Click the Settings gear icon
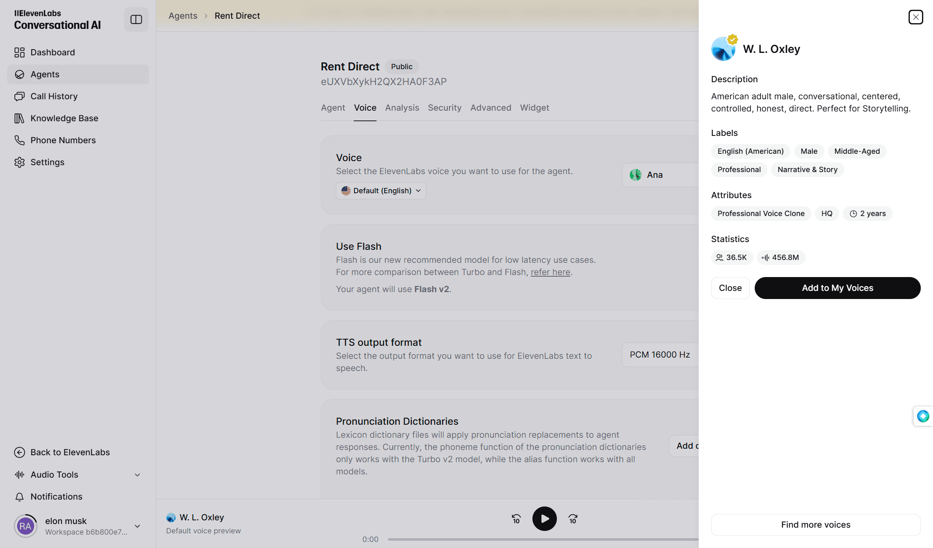Viewport: 933px width, 548px height. pos(20,162)
